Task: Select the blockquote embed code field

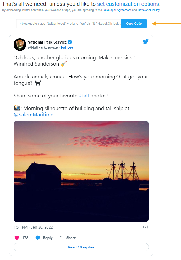Action: pyautogui.click(x=68, y=24)
